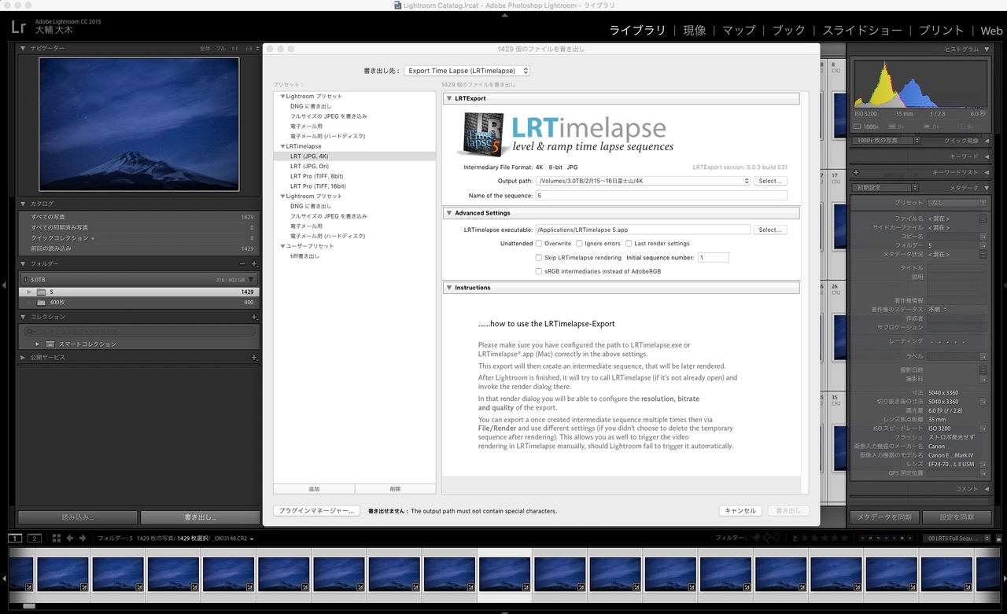
Task: Go back with the left arrow icon
Action: 70,538
